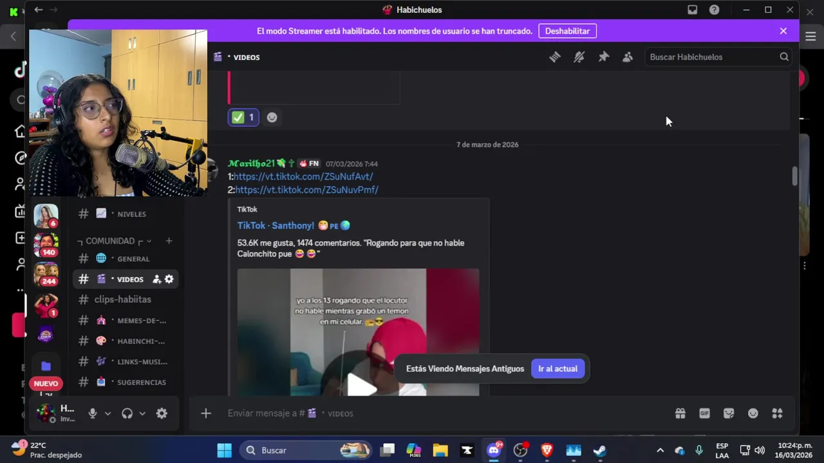Mute the microphone in user panel
Viewport: 824px width, 463px height.
point(93,413)
